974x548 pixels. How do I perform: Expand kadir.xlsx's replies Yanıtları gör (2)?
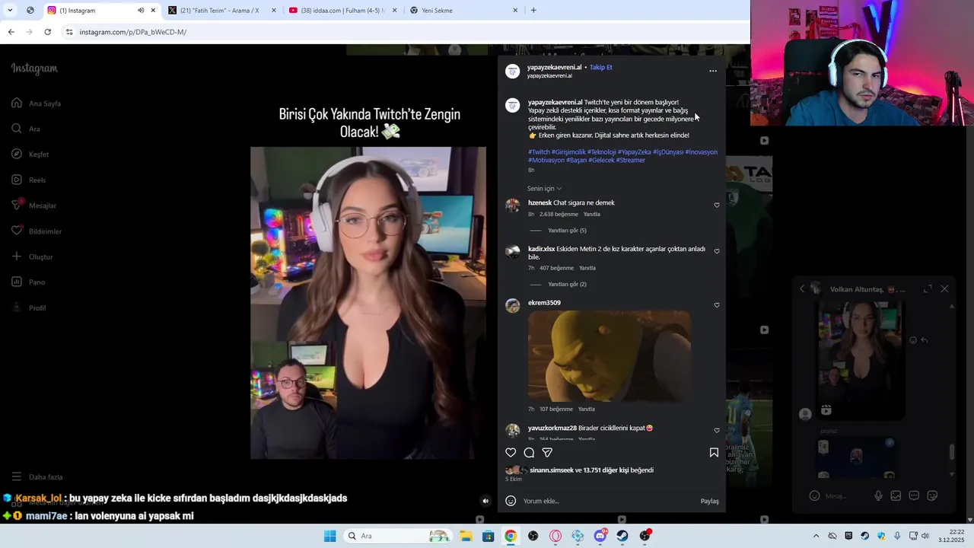click(x=567, y=285)
